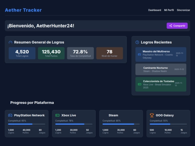Click the date on Caminante Nocturno row

tap(179, 69)
